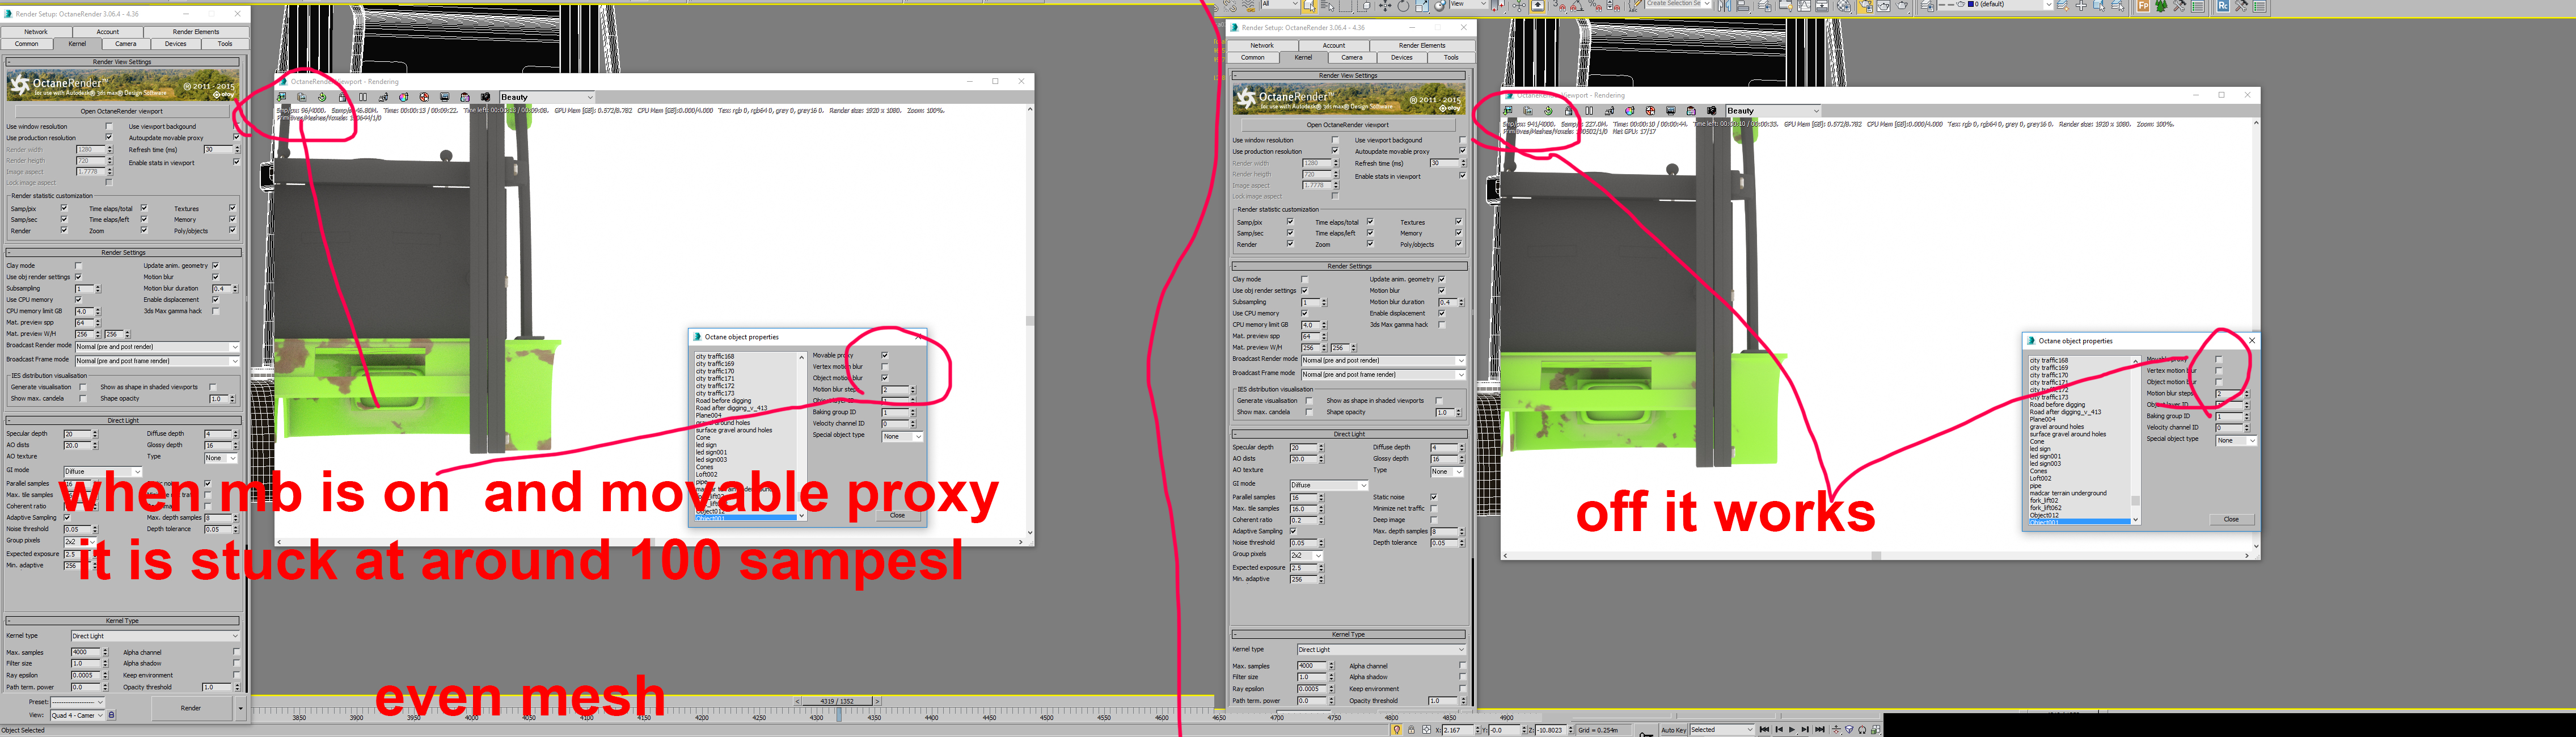
Task: Uncheck Movable proxy in left object properties
Action: point(884,355)
